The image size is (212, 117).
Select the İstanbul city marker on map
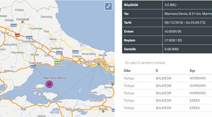pyautogui.click(x=99, y=64)
